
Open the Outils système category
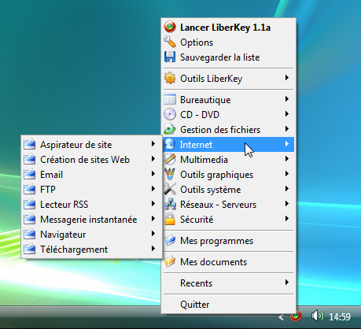(x=211, y=190)
